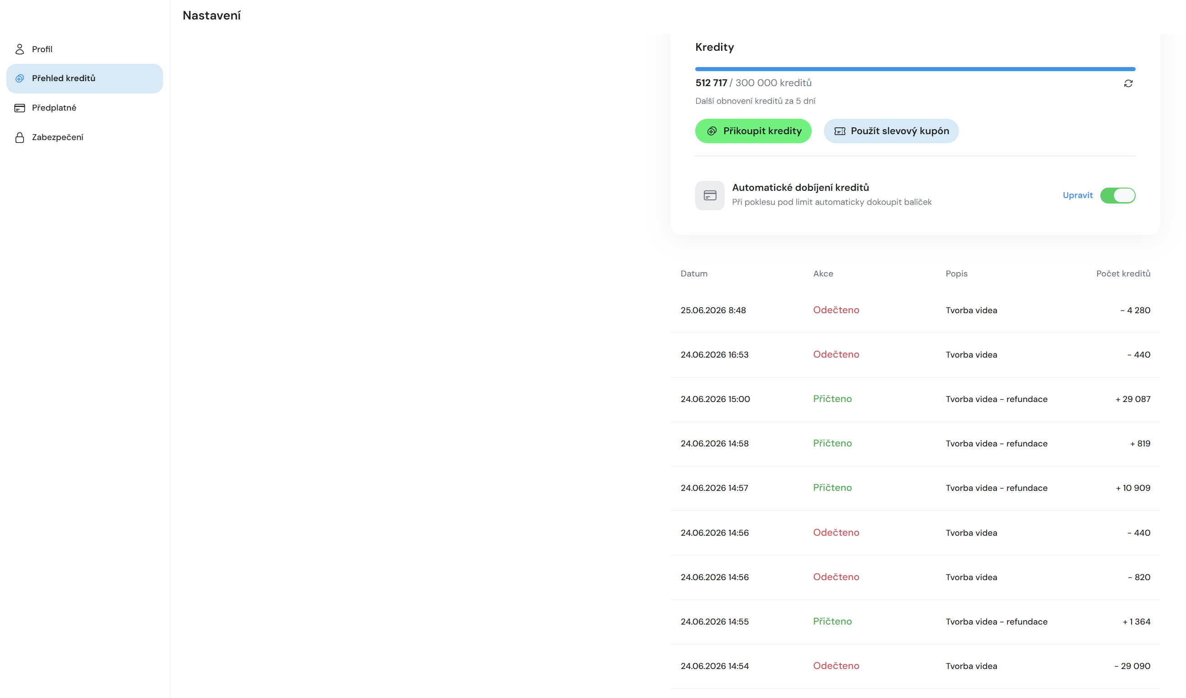The height and width of the screenshot is (698, 1186).
Task: Click the Přehled kreditů coin icon
Action: (19, 78)
